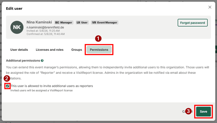The width and height of the screenshot is (217, 123).
Task: Save the user changes
Action: click(x=203, y=112)
